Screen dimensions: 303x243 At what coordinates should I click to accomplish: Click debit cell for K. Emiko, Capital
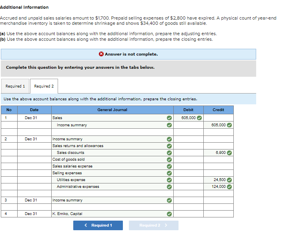189,214
